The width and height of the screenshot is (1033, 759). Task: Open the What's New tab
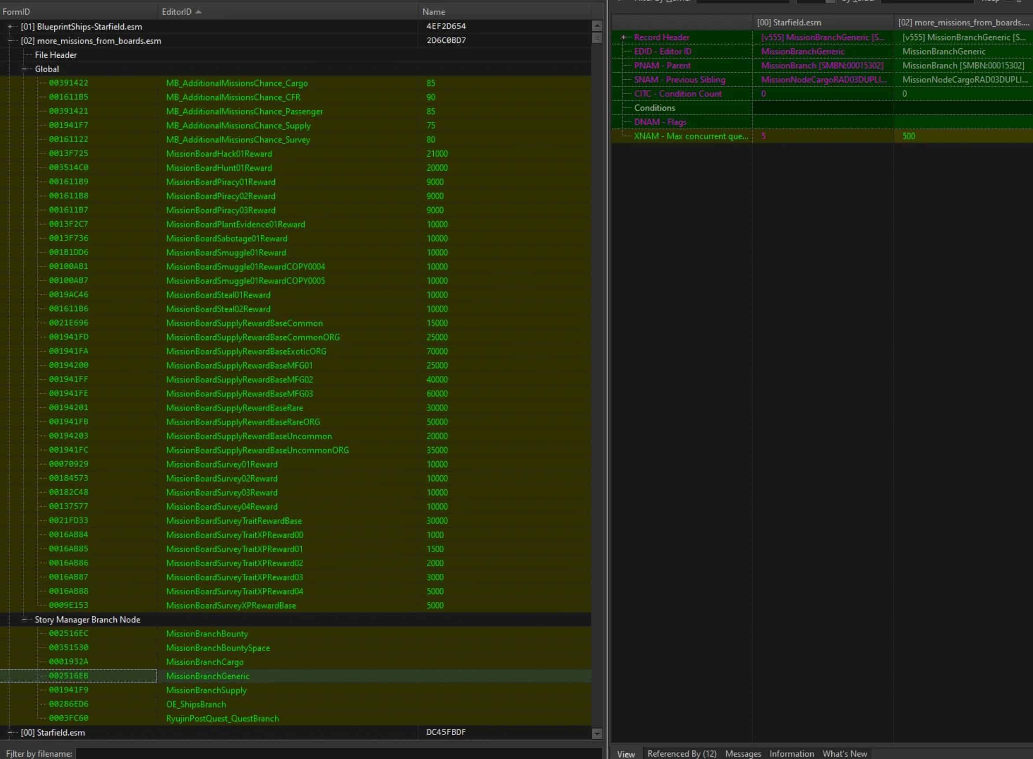(844, 753)
